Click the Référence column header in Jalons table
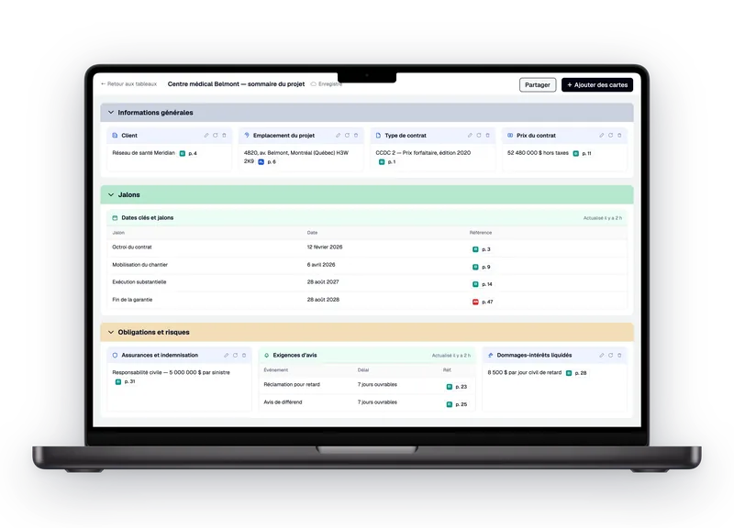This screenshot has width=734, height=528. pyautogui.click(x=481, y=233)
